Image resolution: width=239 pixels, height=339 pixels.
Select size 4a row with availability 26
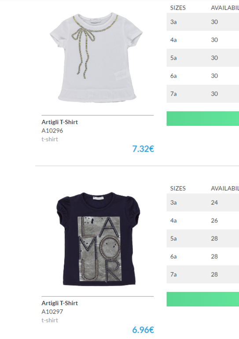tap(203, 221)
